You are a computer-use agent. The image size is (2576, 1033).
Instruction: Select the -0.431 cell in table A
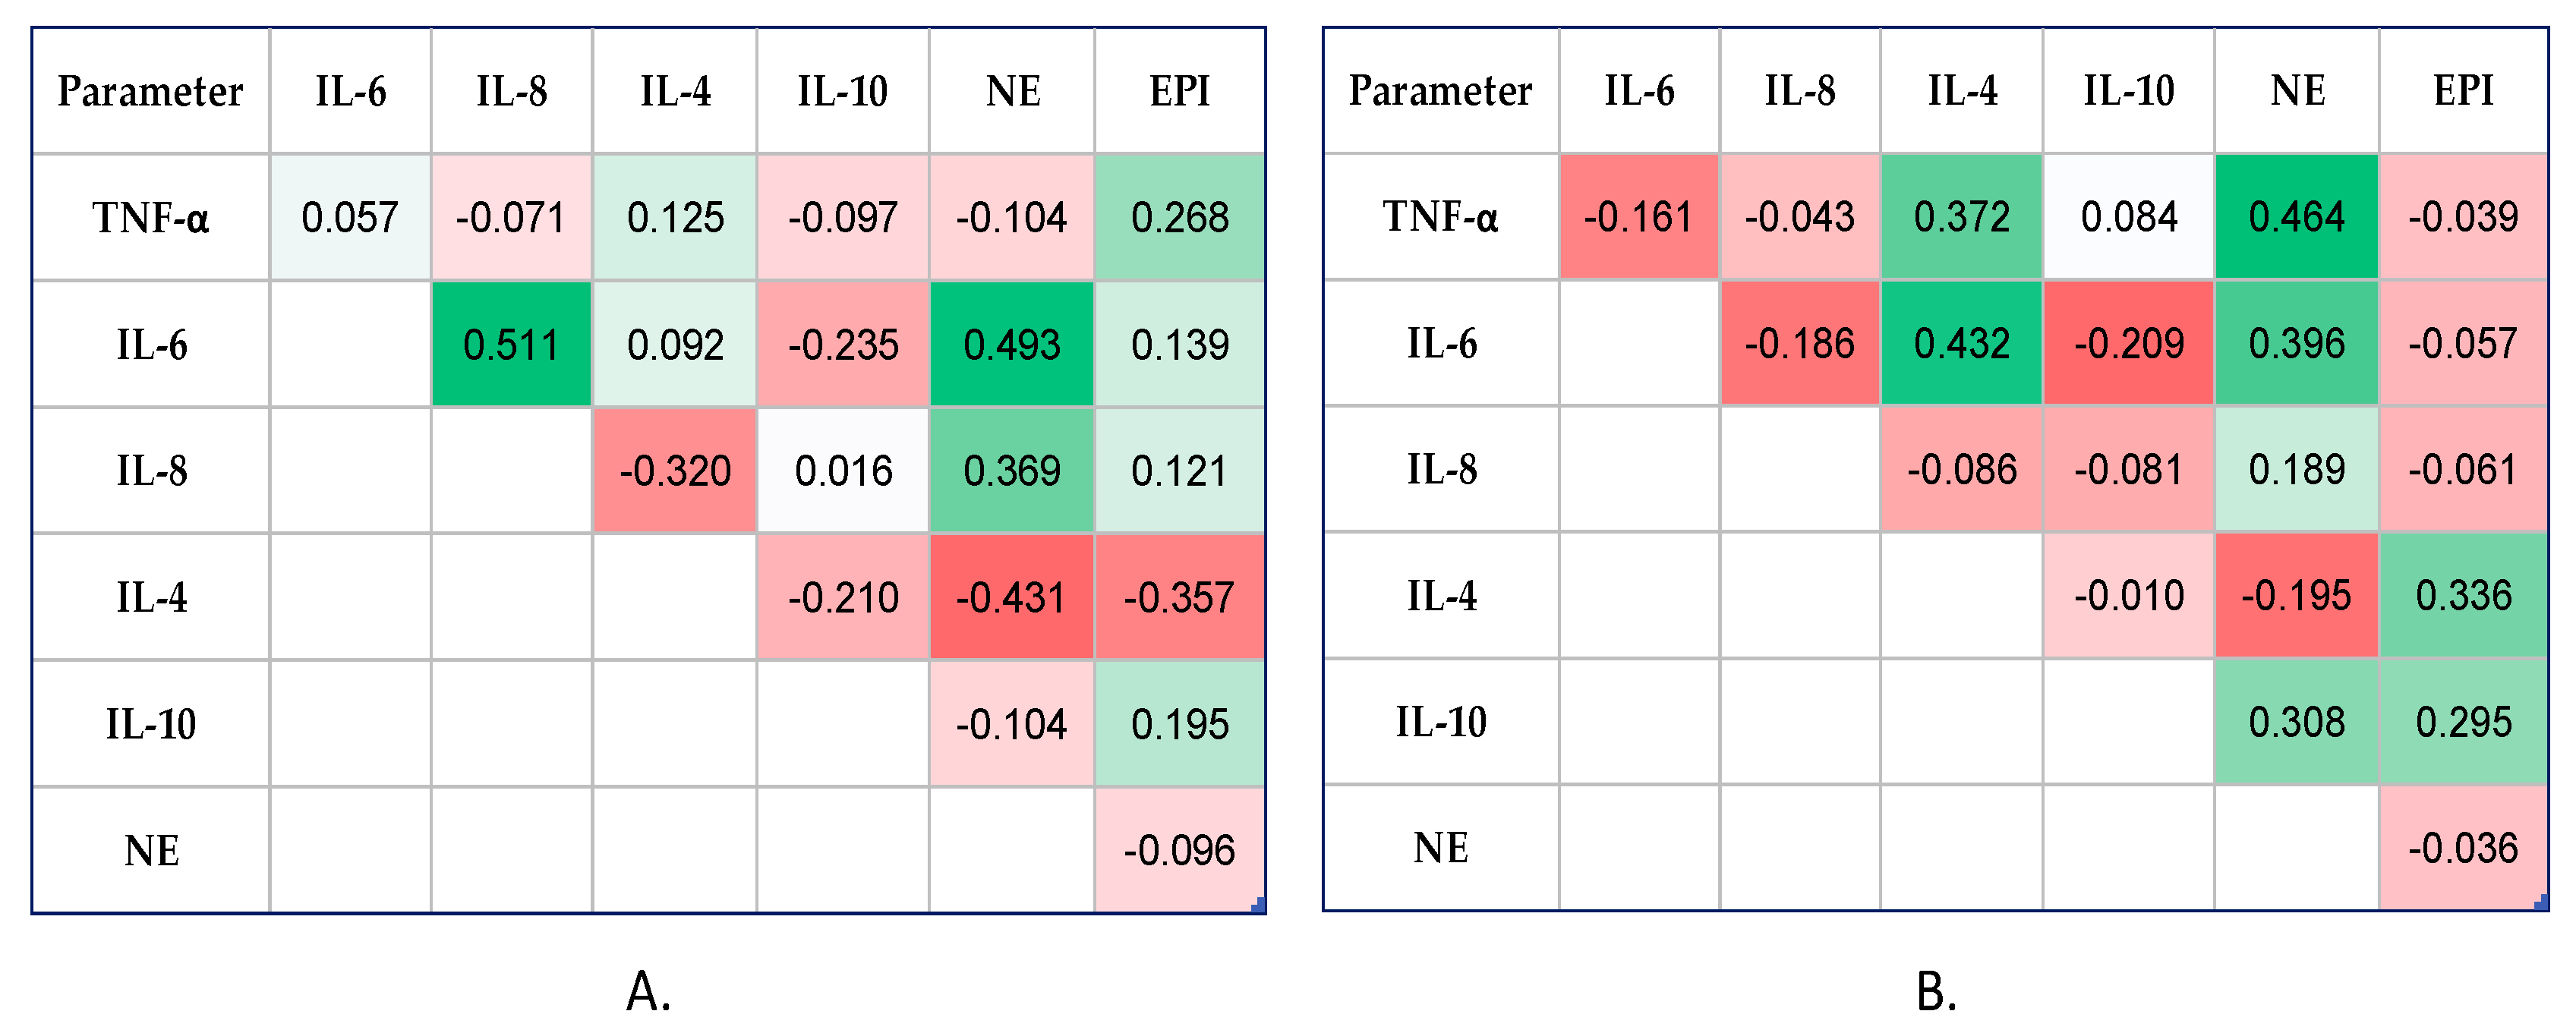pos(1011,598)
